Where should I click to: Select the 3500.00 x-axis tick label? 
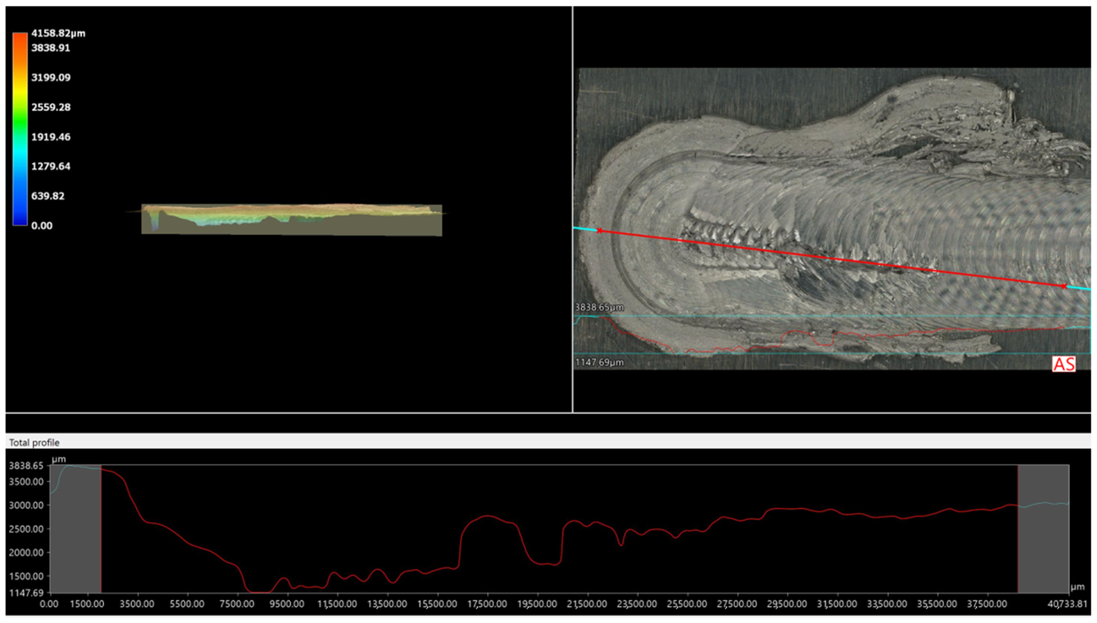(137, 604)
